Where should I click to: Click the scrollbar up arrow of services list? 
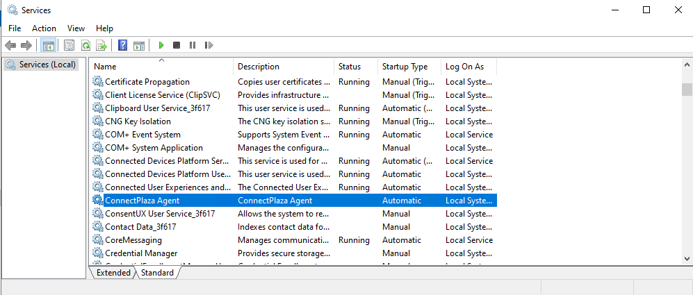(x=687, y=65)
